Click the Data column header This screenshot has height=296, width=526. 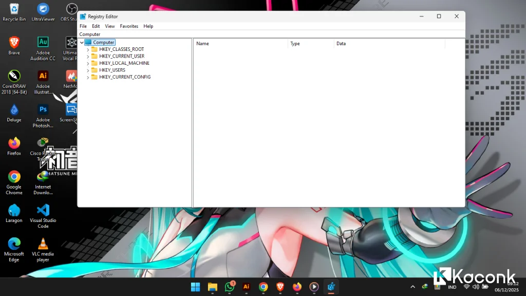point(389,44)
